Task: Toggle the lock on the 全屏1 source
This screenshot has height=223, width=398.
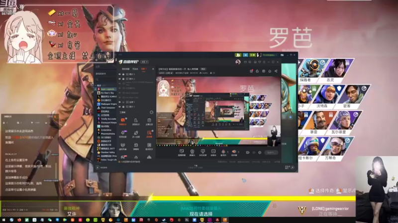Action: pos(123,102)
